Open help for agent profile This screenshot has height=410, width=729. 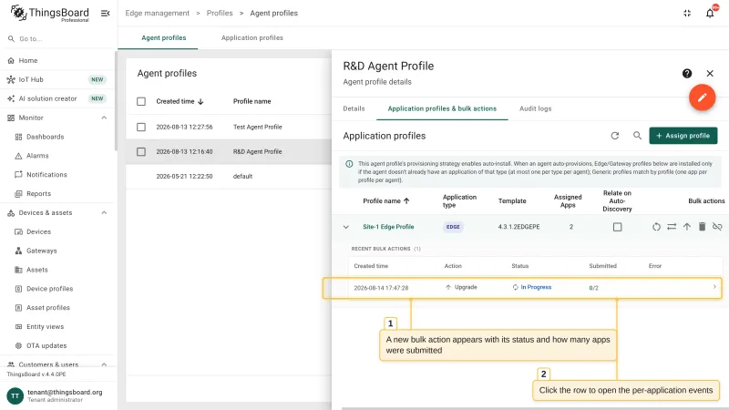click(x=687, y=74)
